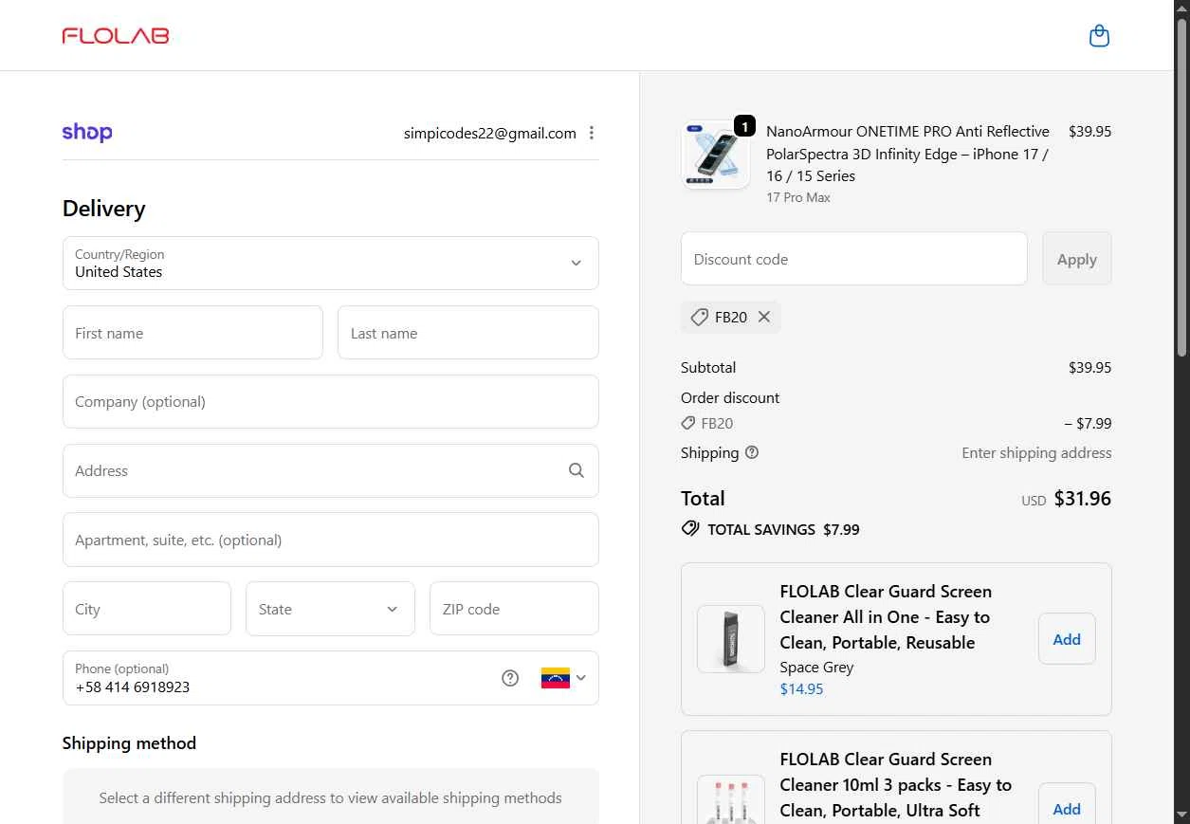Click the Apply discount button
The height and width of the screenshot is (824, 1190).
[x=1077, y=259]
